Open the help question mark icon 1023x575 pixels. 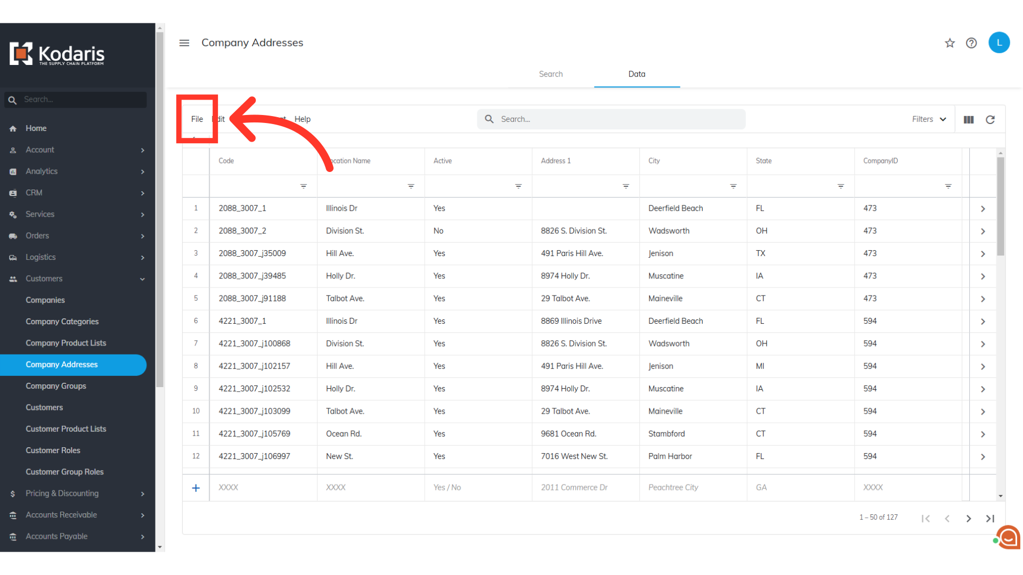(x=971, y=43)
